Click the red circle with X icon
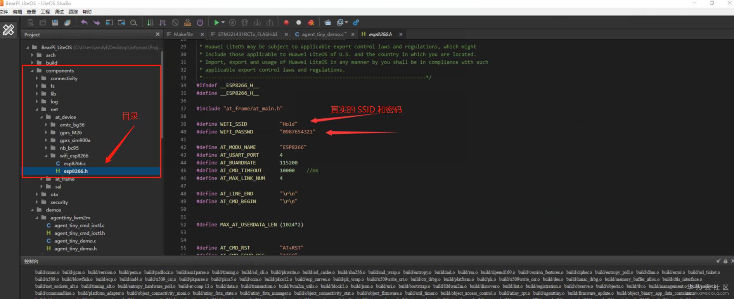Viewport: 734px width, 299px height. pos(311,22)
